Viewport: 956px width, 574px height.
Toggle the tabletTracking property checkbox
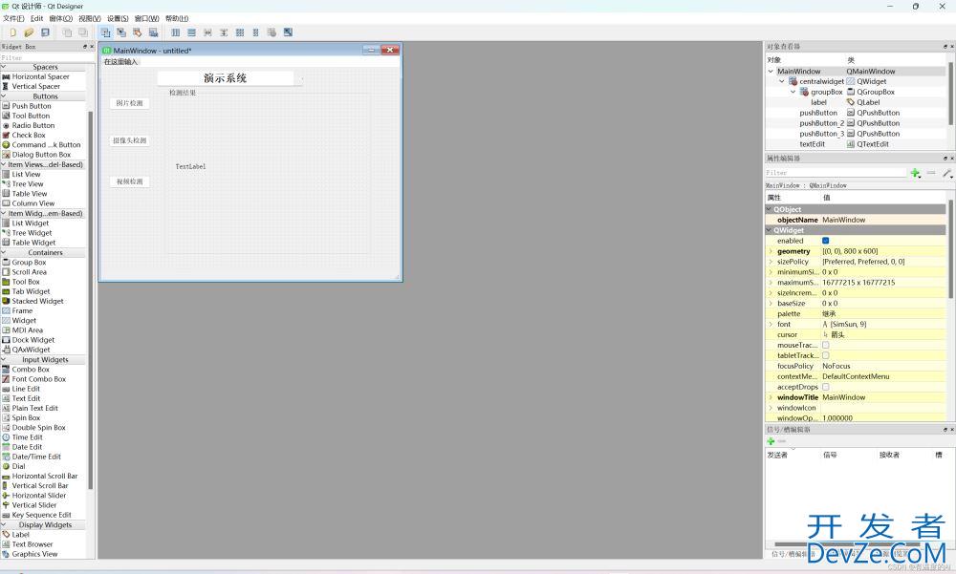(x=826, y=356)
